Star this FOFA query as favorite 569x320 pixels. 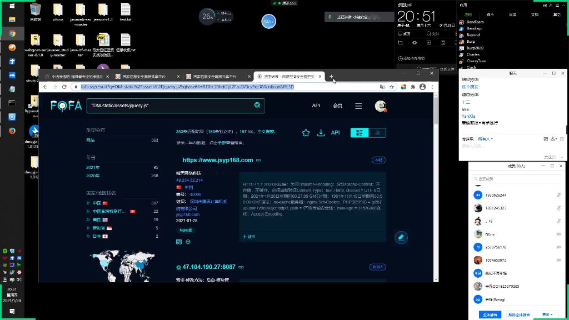[306, 133]
